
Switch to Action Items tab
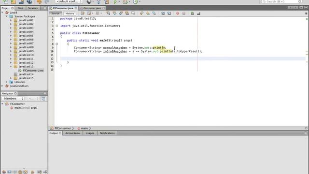[x=72, y=133]
